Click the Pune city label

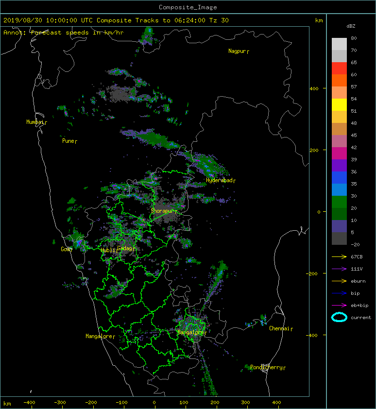69,141
